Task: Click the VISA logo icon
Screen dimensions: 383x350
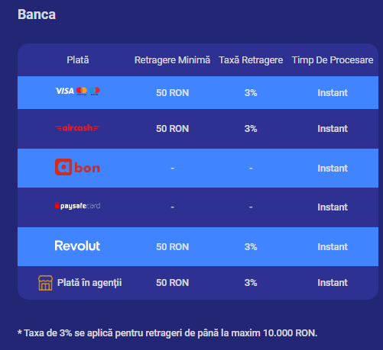Action: 65,91
